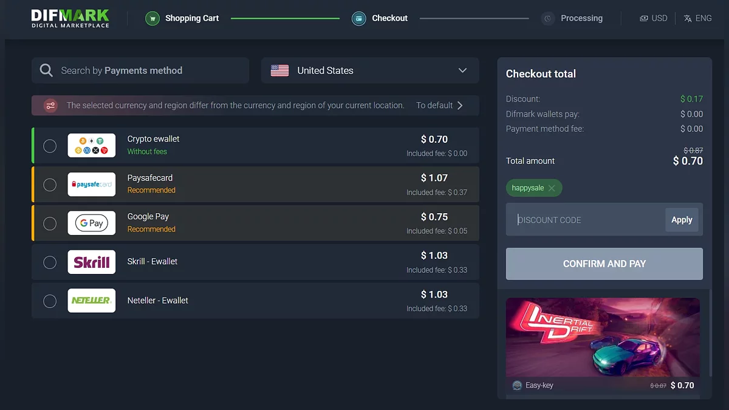Remove the happysale discount code tag
This screenshot has height=410, width=729.
552,188
